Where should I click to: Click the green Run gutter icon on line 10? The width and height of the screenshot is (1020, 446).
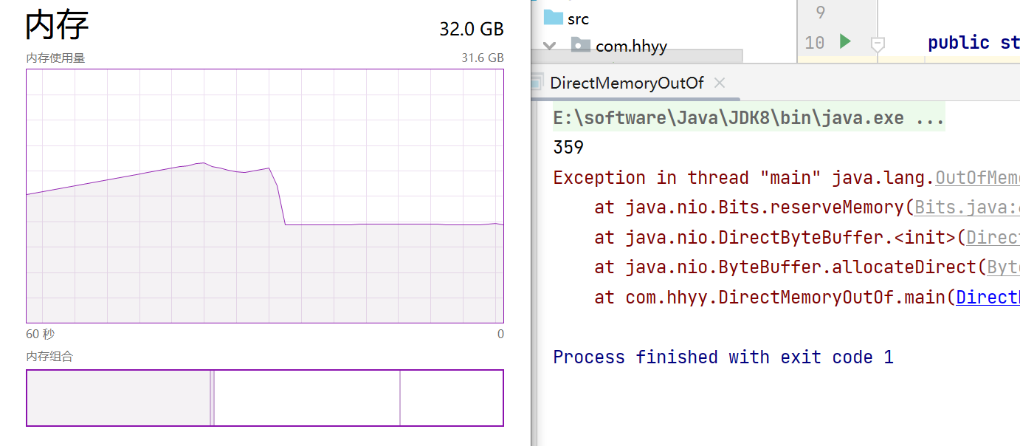pos(845,42)
